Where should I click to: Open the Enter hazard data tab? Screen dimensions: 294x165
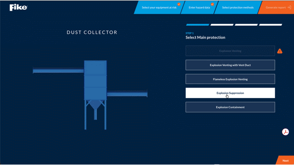(x=199, y=7)
